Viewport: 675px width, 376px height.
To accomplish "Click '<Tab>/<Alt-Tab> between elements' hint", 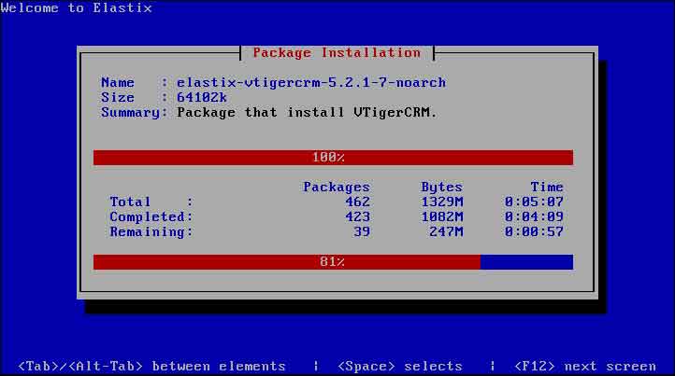I will point(151,366).
